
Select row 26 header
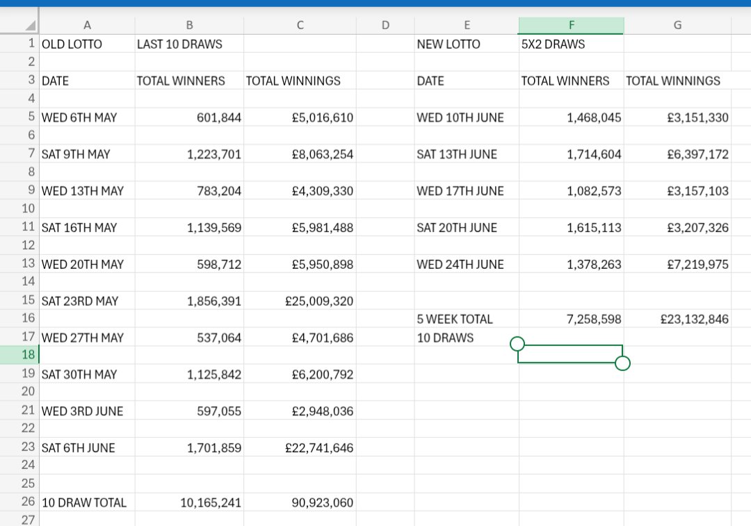[19, 502]
